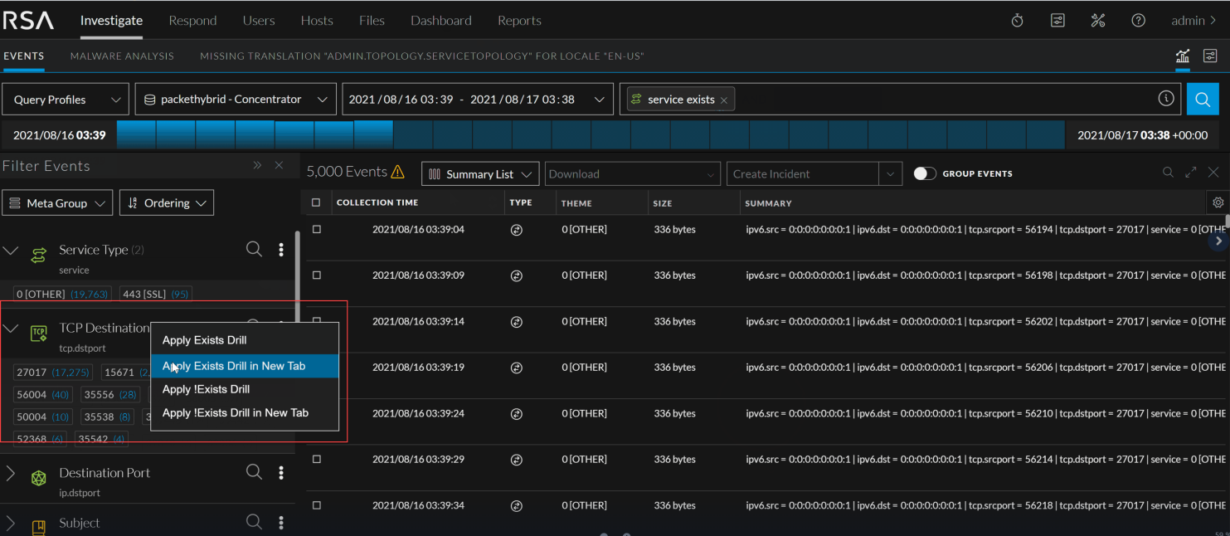Open the admin tools wrench icon
Screen dimensions: 1230x536
[1097, 21]
